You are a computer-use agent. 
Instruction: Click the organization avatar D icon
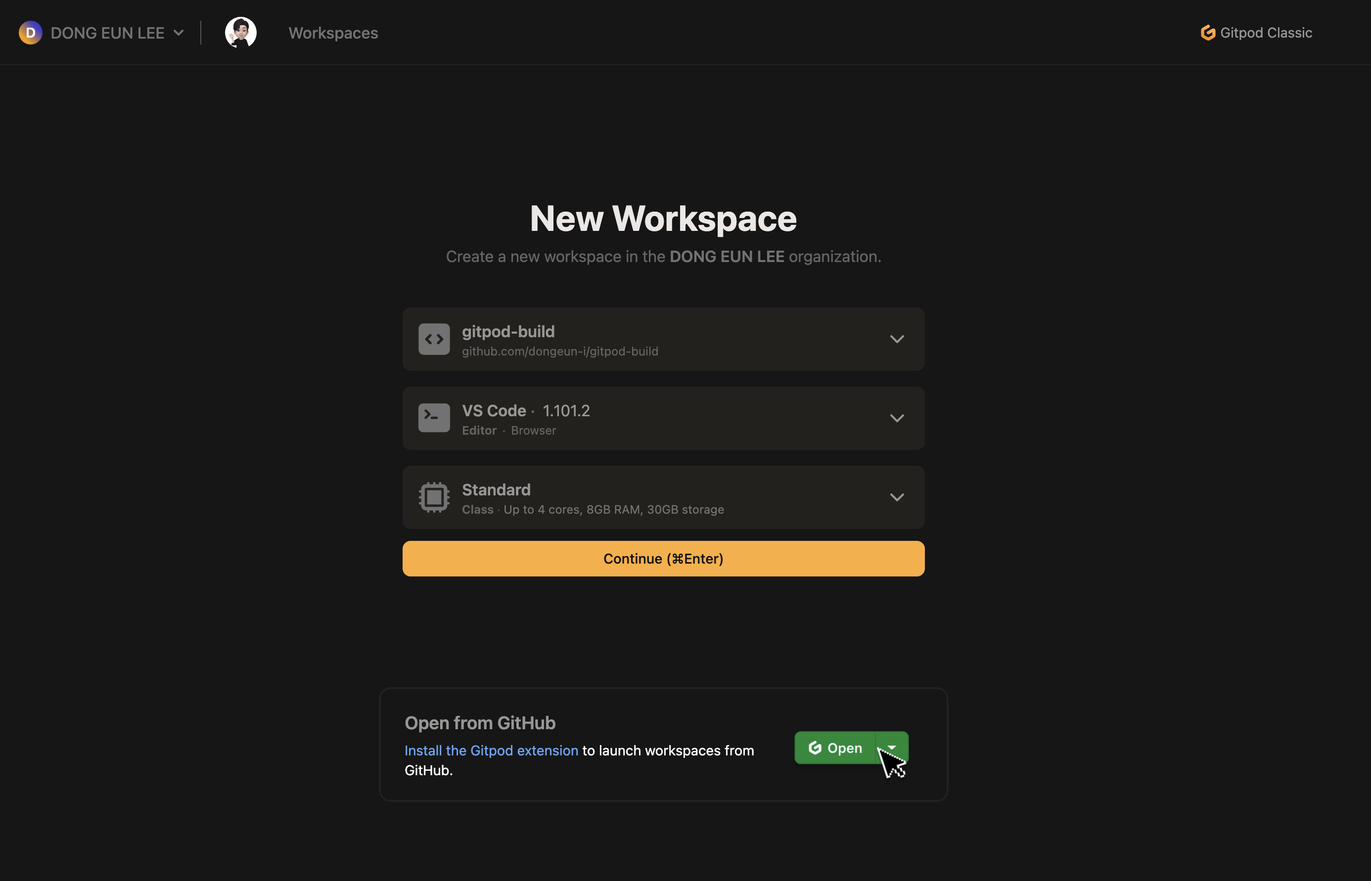click(30, 33)
